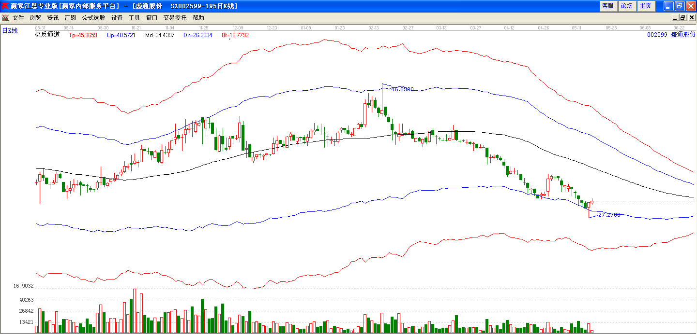697x334 pixels.
Task: Click the 002599 盛通股份 stock label
Action: coord(671,35)
